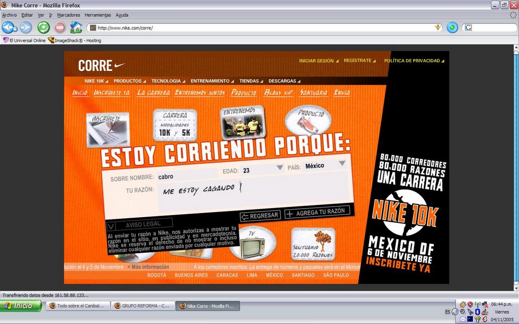This screenshot has width=519, height=324.
Task: Open the Editar menu
Action: pos(27,15)
